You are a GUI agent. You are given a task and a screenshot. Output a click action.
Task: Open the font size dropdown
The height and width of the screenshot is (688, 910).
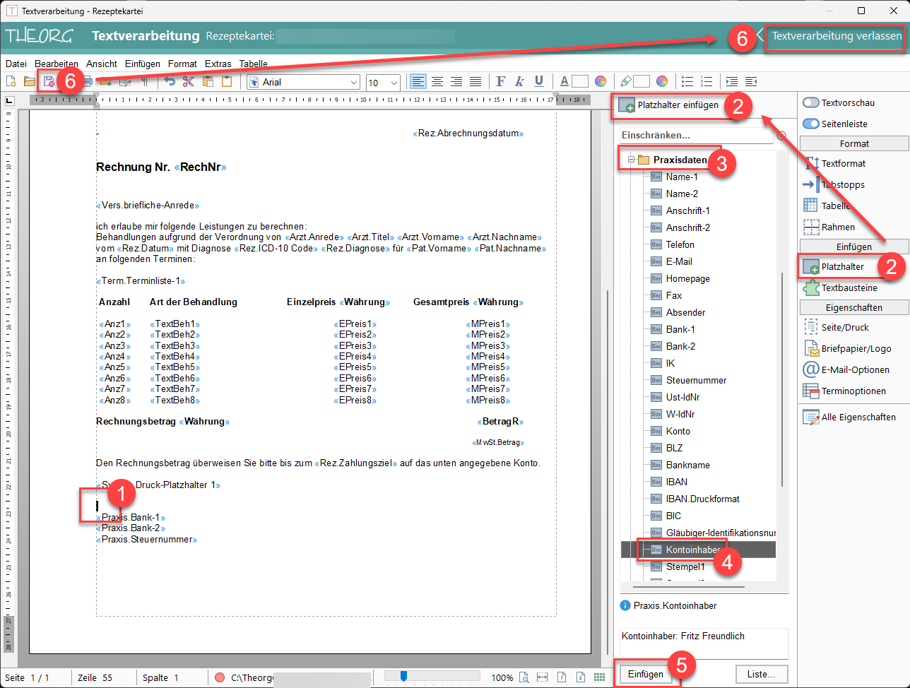coord(394,83)
